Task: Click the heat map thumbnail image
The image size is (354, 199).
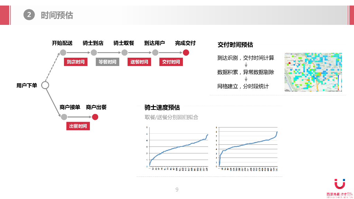Action: click(313, 72)
